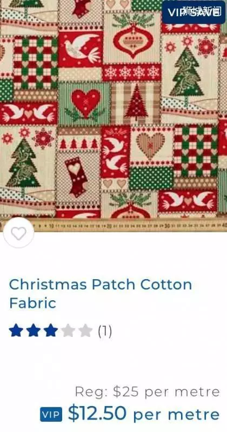Viewport: 227px width, 432px height.
Task: Click the beige striped heart patch
Action: pos(151,146)
